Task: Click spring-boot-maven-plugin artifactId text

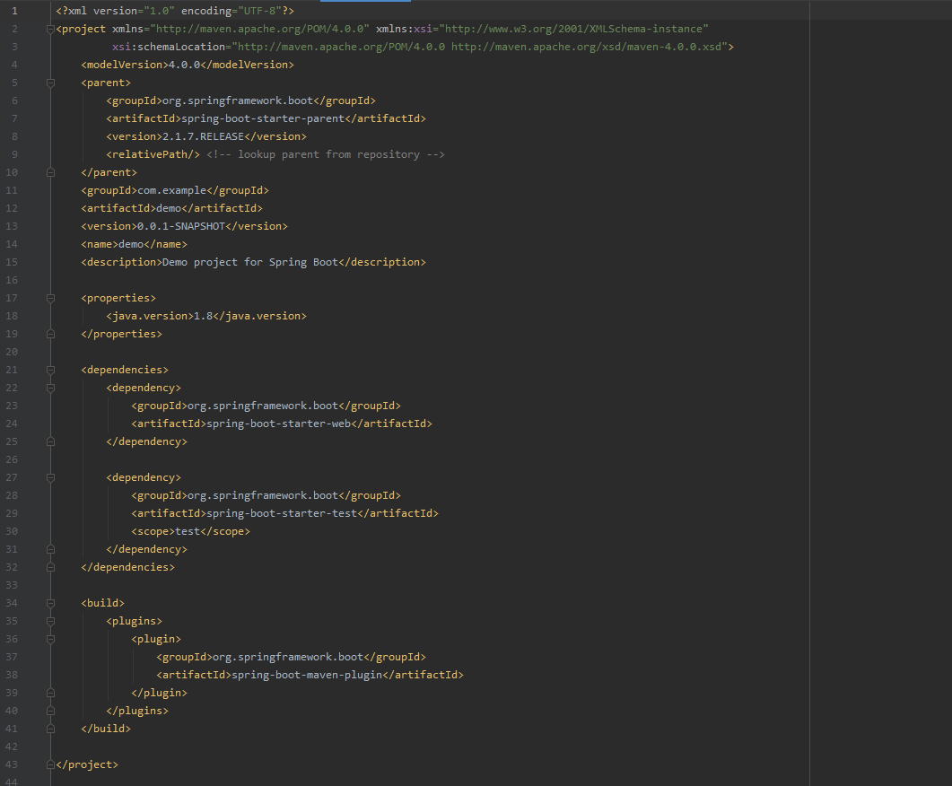Action: pos(307,675)
